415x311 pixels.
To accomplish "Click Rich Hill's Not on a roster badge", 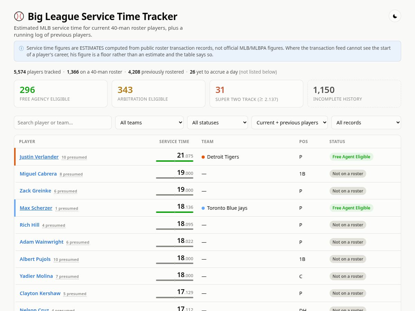I will click(348, 225).
